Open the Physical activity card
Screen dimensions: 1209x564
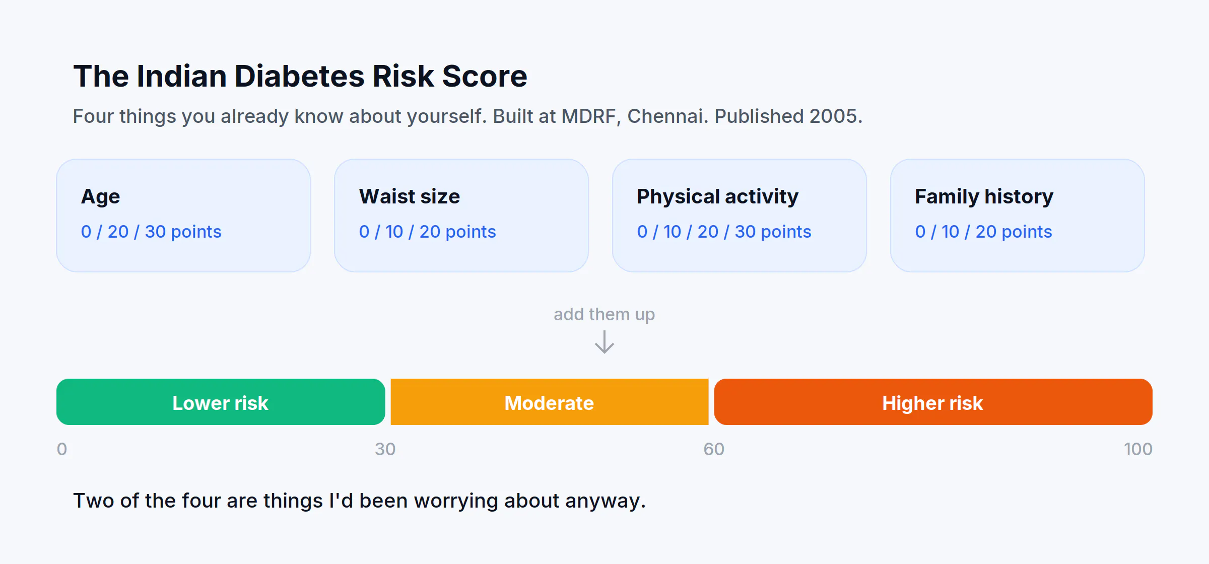click(x=740, y=216)
